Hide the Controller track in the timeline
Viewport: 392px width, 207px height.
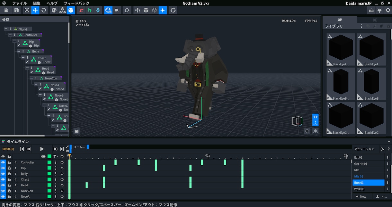(3, 162)
